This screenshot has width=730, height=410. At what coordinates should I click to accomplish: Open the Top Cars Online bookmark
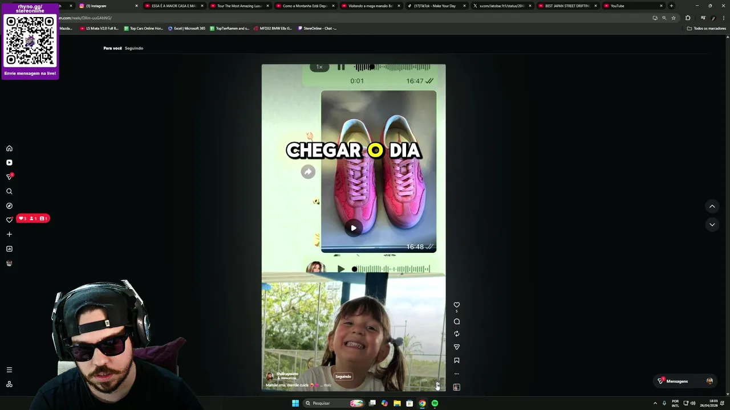pos(143,28)
